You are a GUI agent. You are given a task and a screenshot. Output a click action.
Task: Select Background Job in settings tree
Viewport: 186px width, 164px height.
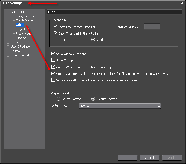[26, 16]
